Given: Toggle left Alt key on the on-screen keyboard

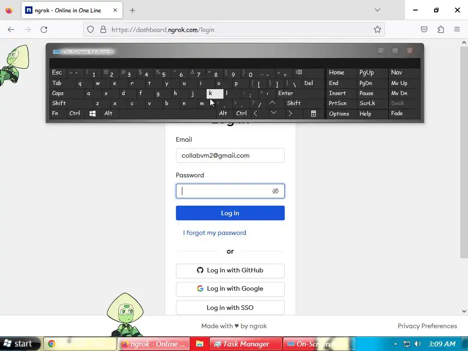Looking at the screenshot, I should pos(110,114).
